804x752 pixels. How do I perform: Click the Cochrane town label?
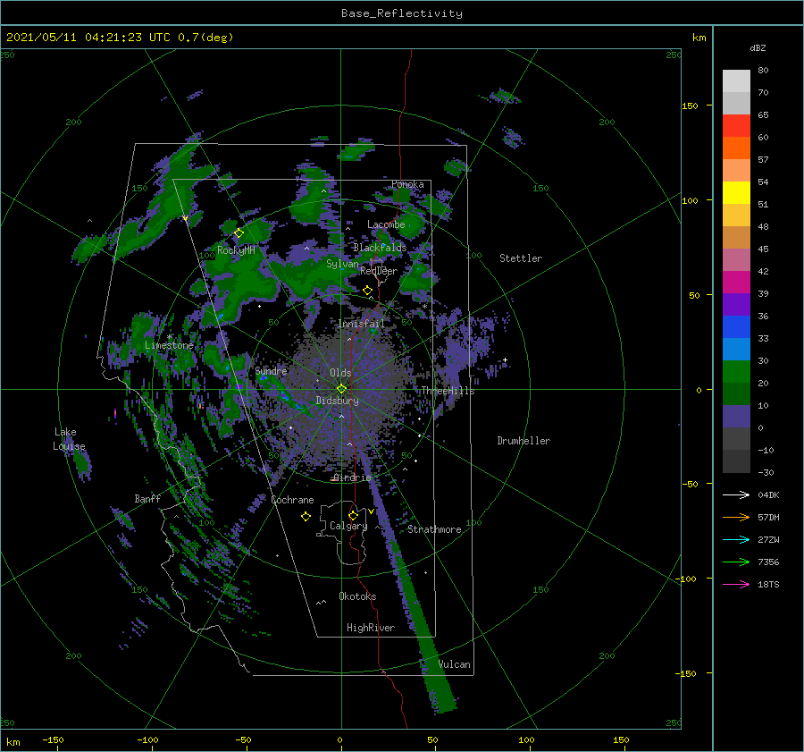point(292,500)
